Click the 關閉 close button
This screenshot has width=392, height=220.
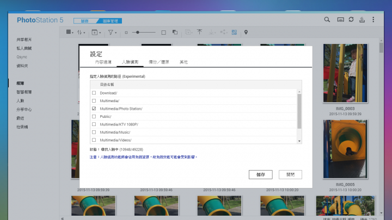(x=290, y=174)
